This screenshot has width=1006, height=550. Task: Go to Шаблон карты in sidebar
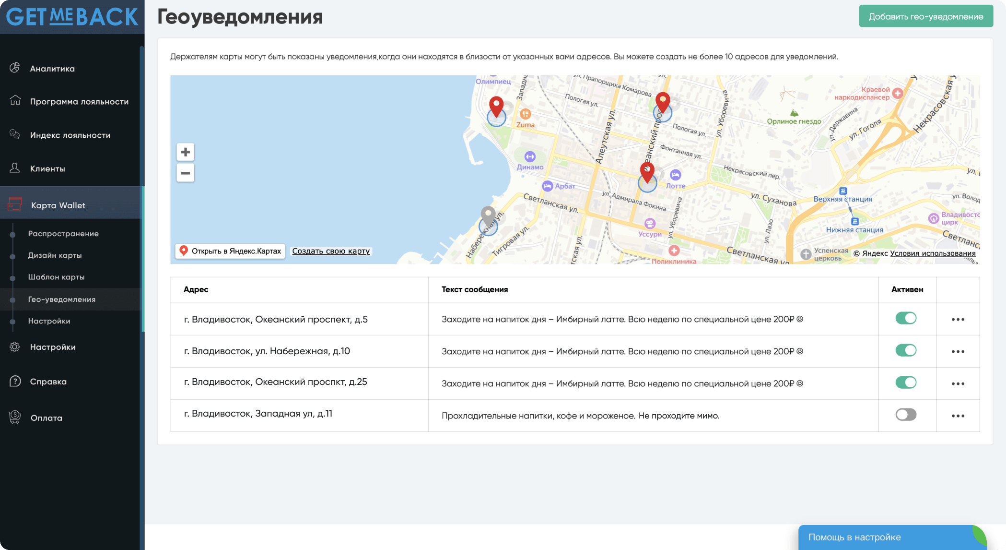[56, 277]
